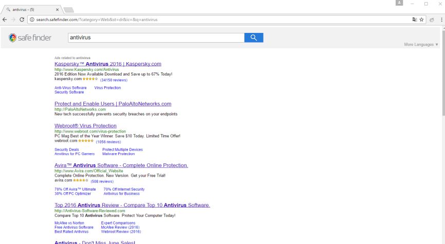Open Malware Protection sublink
The width and height of the screenshot is (445, 244).
pyautogui.click(x=119, y=154)
